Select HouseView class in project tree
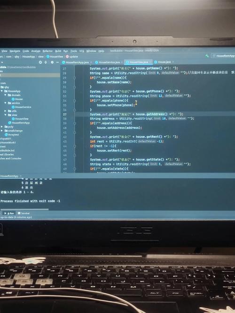The height and width of the screenshot is (313, 235). coord(20,119)
